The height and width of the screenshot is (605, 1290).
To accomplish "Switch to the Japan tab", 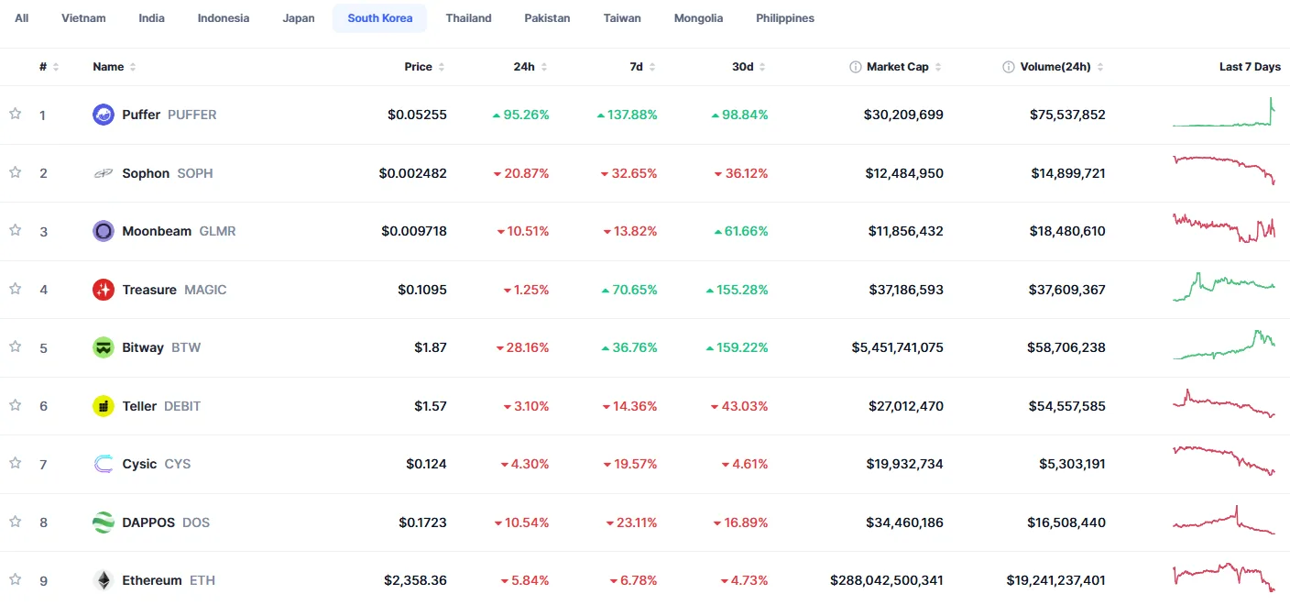I will (x=299, y=18).
